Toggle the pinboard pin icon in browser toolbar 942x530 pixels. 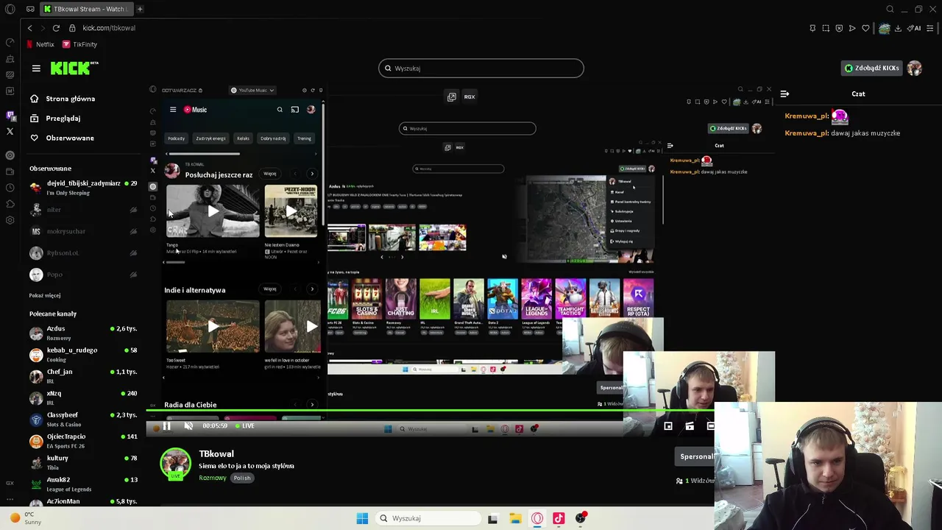point(812,28)
